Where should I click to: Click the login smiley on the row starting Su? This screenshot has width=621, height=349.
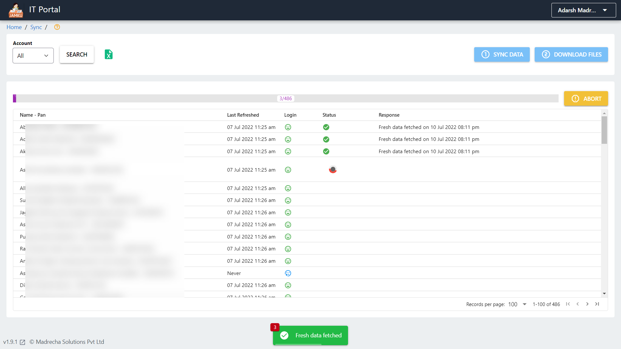288,200
